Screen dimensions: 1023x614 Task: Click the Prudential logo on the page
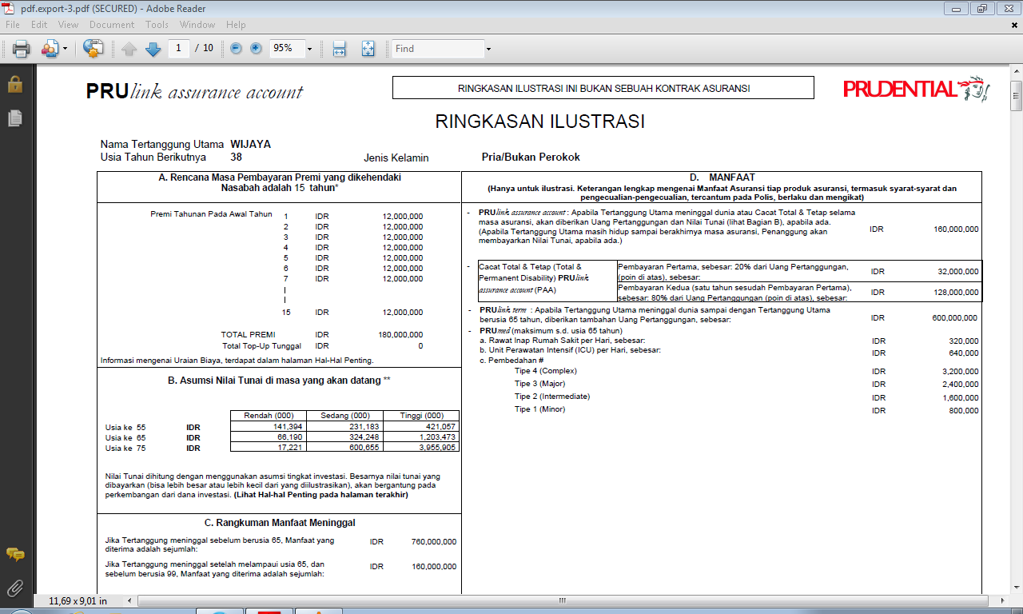917,89
